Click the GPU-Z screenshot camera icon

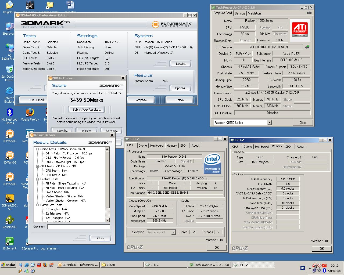click(309, 13)
